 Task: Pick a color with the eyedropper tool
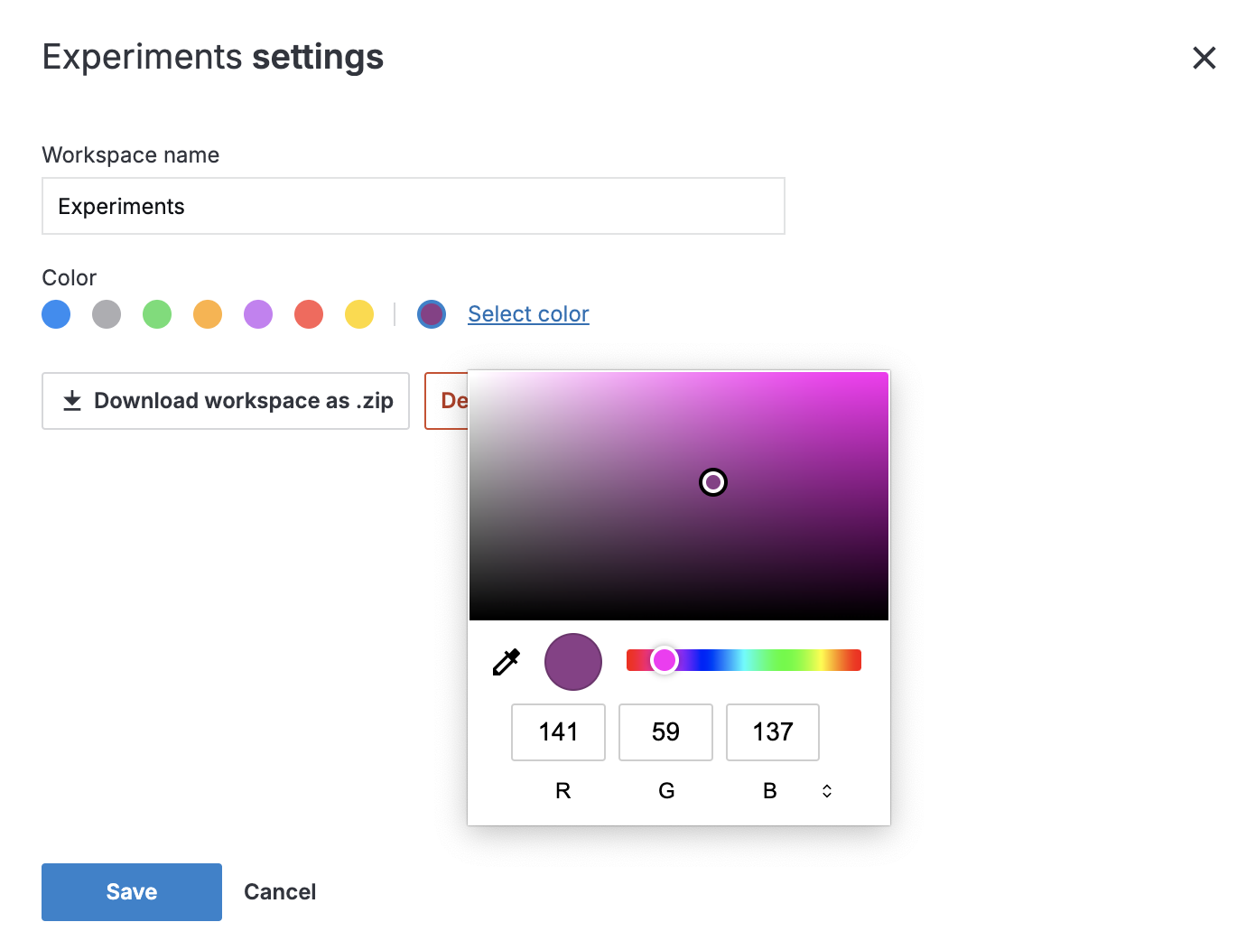506,662
